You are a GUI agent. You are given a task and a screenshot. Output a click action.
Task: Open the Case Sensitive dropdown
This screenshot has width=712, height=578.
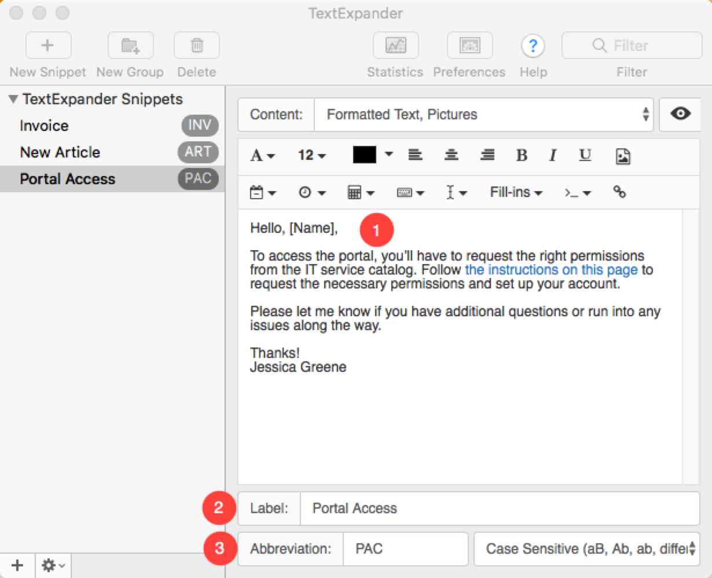click(x=587, y=549)
